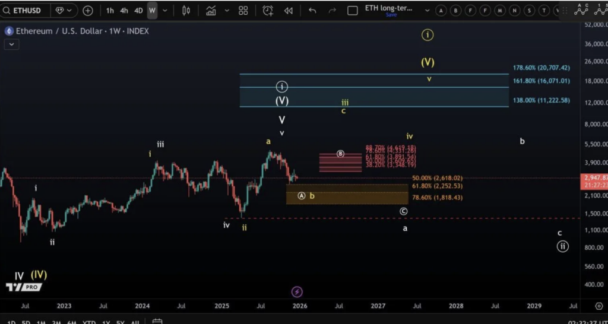The width and height of the screenshot is (608, 324).
Task: Click the circled S toolbar button
Action: pyautogui.click(x=529, y=11)
